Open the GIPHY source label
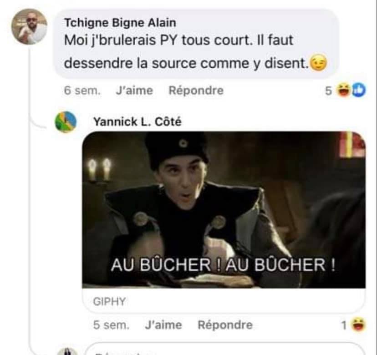This screenshot has height=355, width=377. pyautogui.click(x=109, y=301)
